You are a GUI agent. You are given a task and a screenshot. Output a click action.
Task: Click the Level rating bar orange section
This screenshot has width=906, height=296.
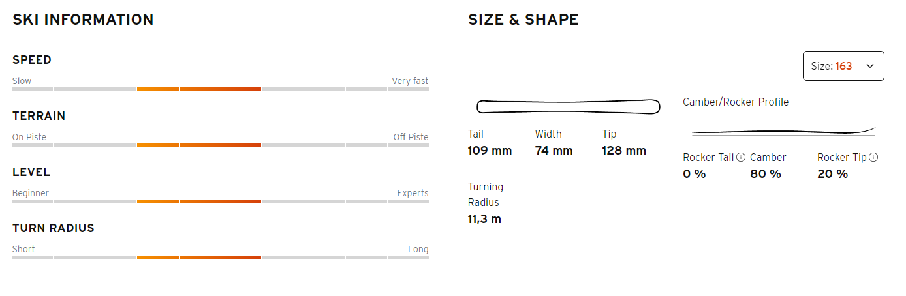[x=199, y=201]
